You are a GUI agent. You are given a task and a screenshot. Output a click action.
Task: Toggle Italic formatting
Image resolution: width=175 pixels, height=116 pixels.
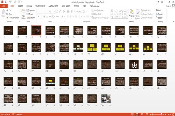[x=41, y=17]
